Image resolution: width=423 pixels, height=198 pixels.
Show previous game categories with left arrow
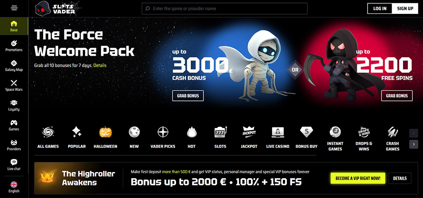[414, 133]
